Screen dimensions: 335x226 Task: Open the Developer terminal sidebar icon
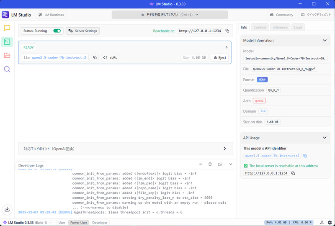click(7, 42)
